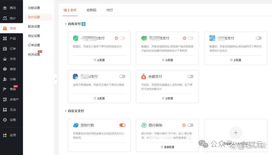
Task: Open the 微信 WeChat icon in sidebar
Action: pos(5,69)
